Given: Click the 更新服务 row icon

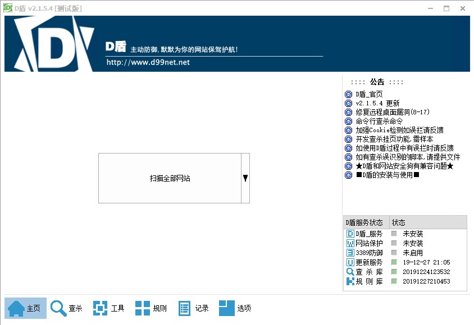Looking at the screenshot, I should (x=350, y=262).
